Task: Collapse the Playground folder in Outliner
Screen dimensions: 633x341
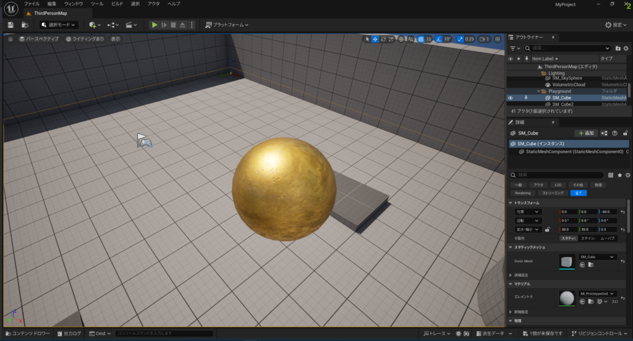Action: tap(538, 91)
